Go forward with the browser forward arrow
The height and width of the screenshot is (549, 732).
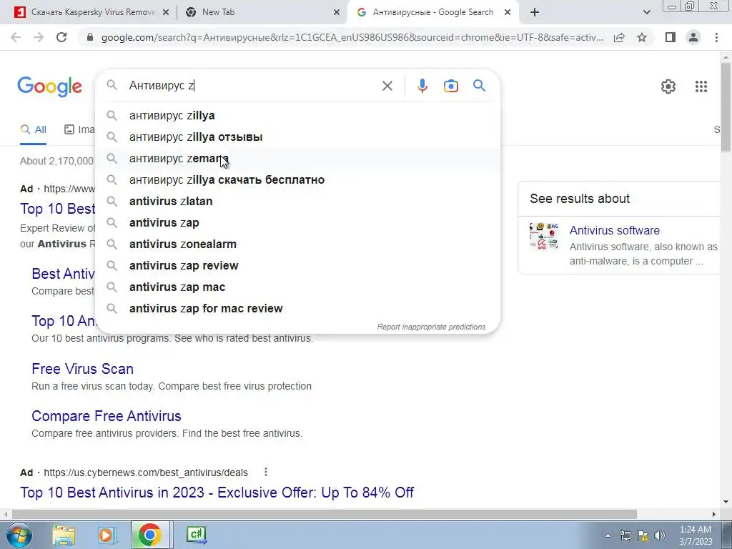[39, 37]
